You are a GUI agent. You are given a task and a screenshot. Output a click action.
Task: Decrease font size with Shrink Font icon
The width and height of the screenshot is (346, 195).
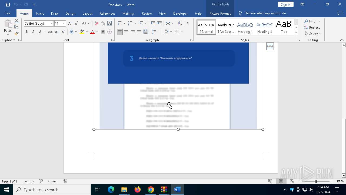click(76, 23)
